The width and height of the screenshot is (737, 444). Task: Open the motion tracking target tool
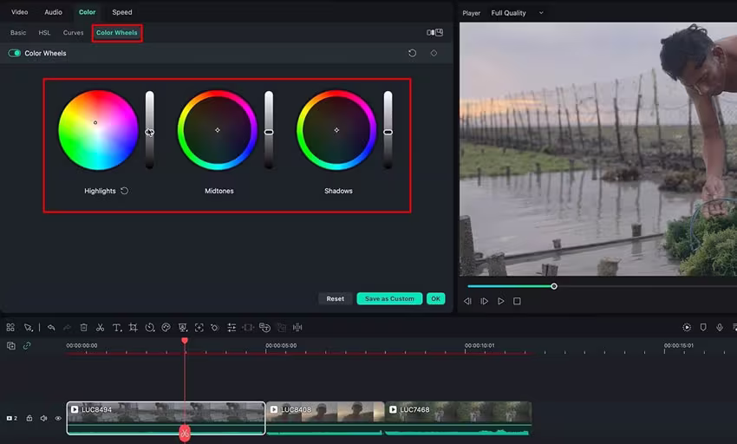pos(199,327)
